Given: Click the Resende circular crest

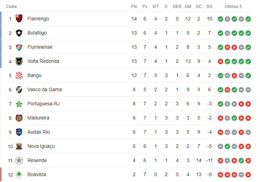Looking at the screenshot, I should tap(19, 161).
